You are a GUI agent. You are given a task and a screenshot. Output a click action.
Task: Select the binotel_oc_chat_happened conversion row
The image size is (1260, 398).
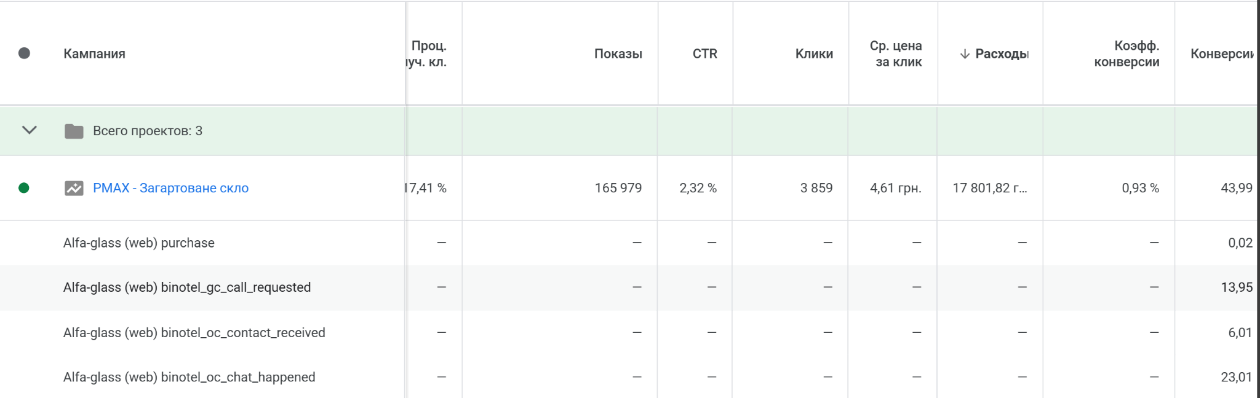pyautogui.click(x=189, y=377)
